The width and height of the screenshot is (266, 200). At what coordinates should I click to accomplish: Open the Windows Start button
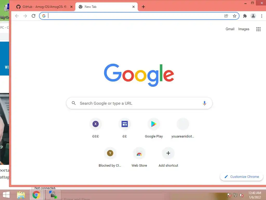click(x=6, y=195)
